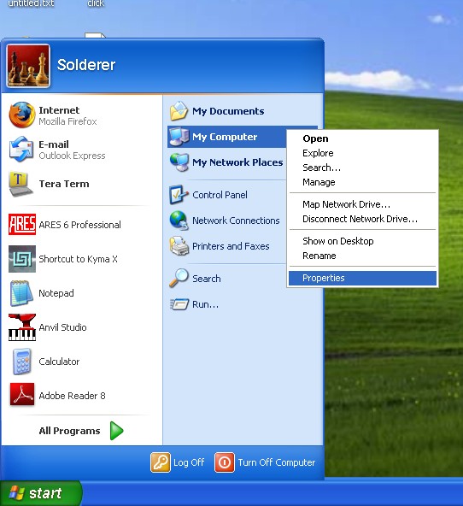Image resolution: width=463 pixels, height=506 pixels.
Task: Launch Outlook Express from the E-mail icon
Action: pos(21,149)
